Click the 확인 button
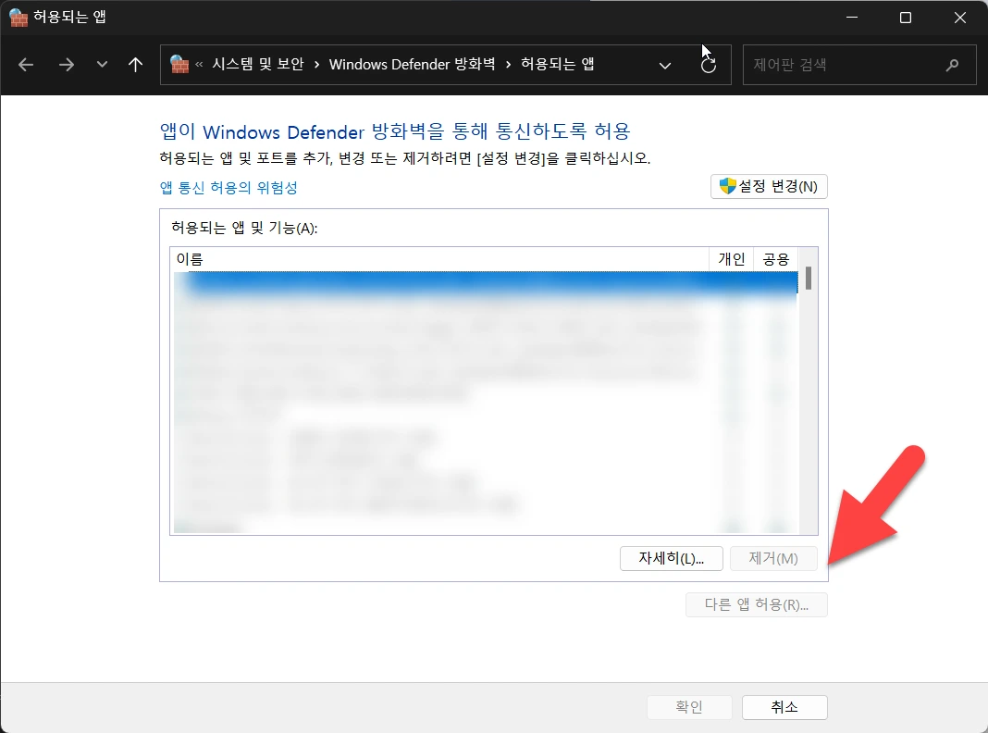Screen dimensions: 988x733 [x=689, y=707]
